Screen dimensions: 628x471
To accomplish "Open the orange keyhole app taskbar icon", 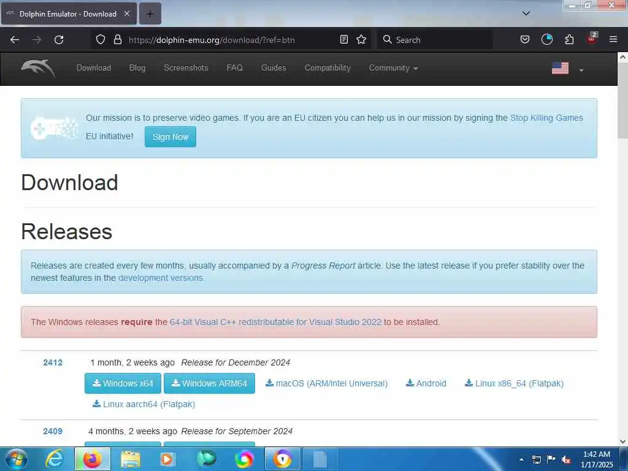I will point(283,459).
